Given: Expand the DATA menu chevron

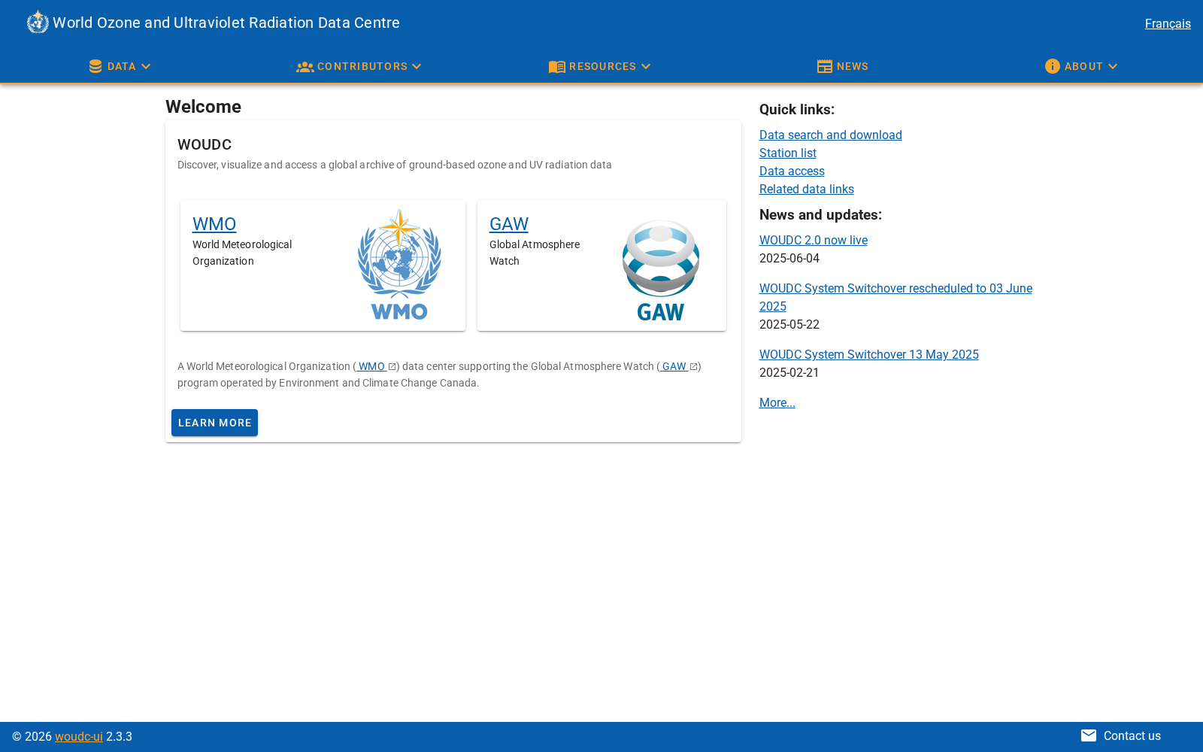Looking at the screenshot, I should click(x=146, y=66).
